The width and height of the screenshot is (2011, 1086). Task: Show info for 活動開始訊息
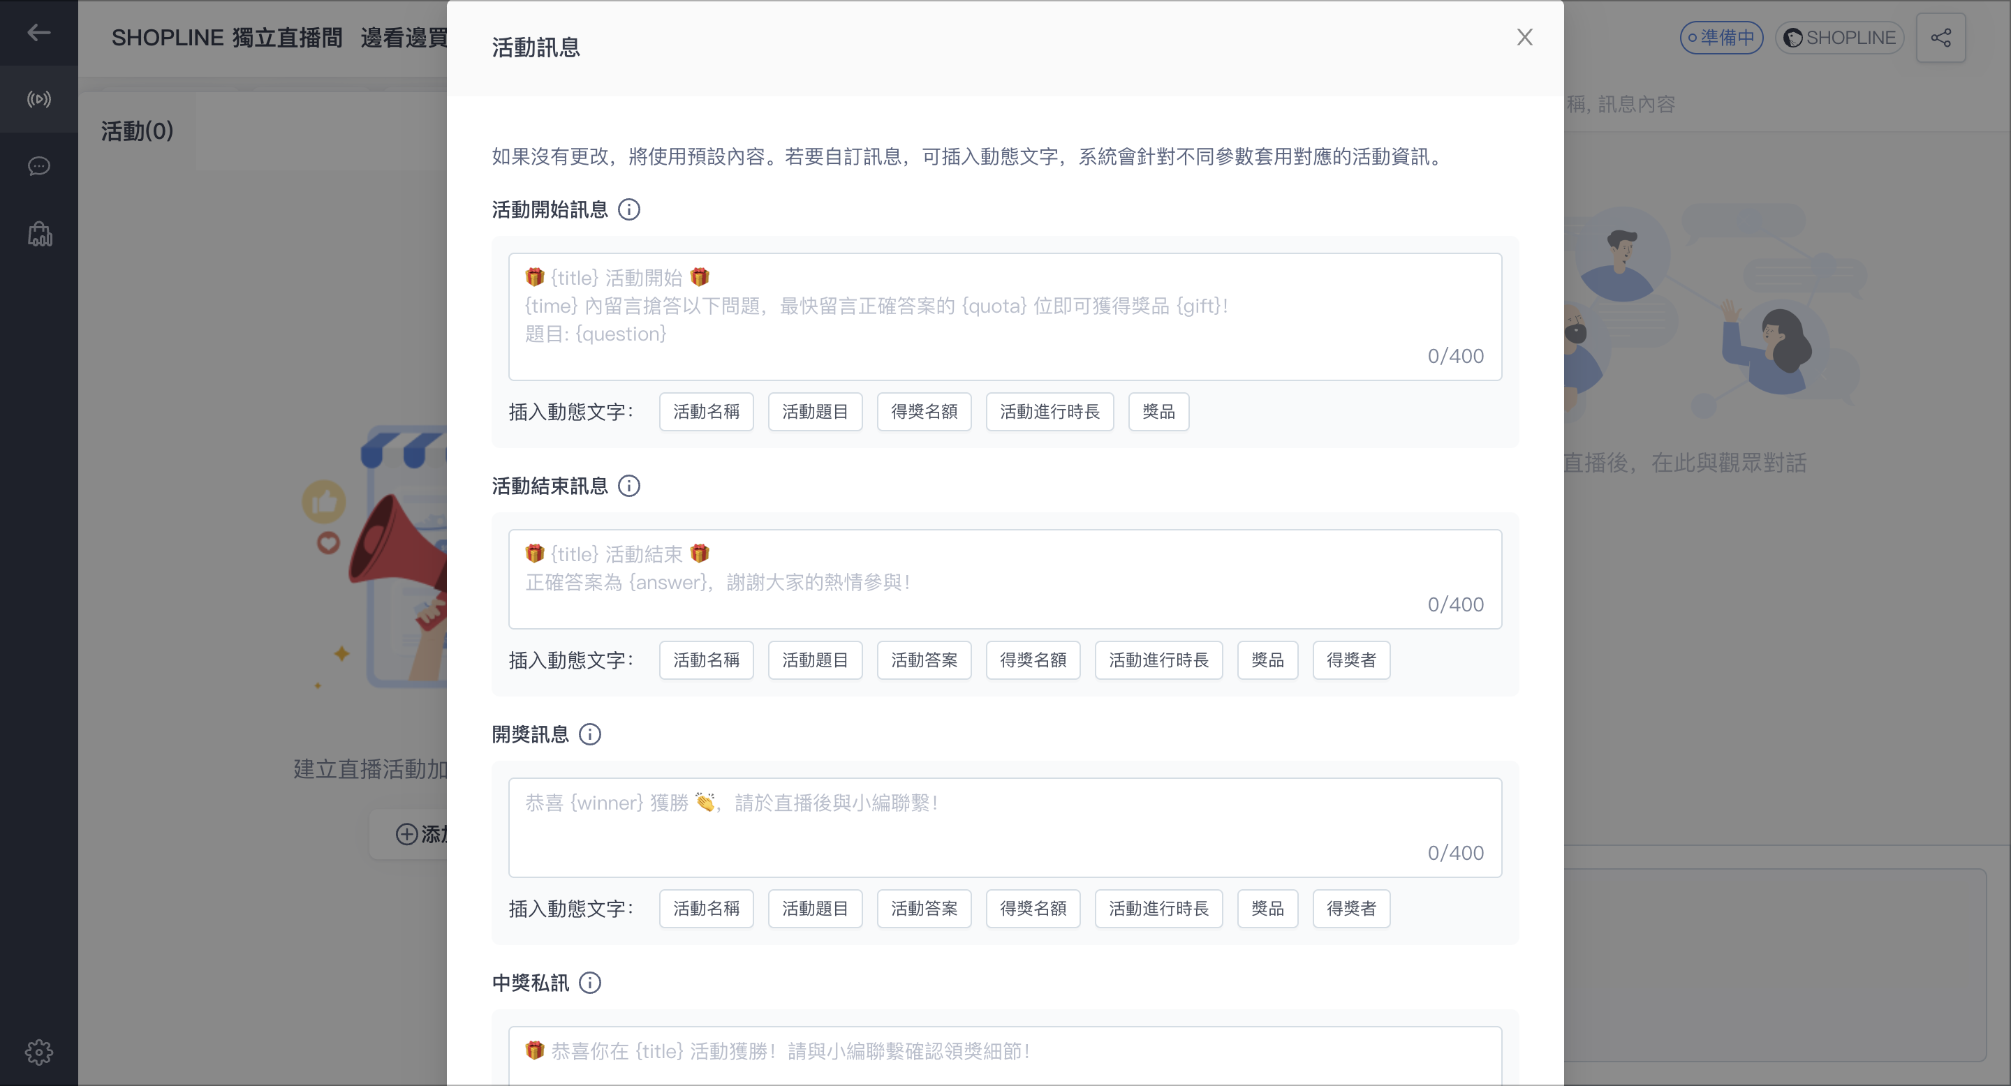[x=628, y=210]
